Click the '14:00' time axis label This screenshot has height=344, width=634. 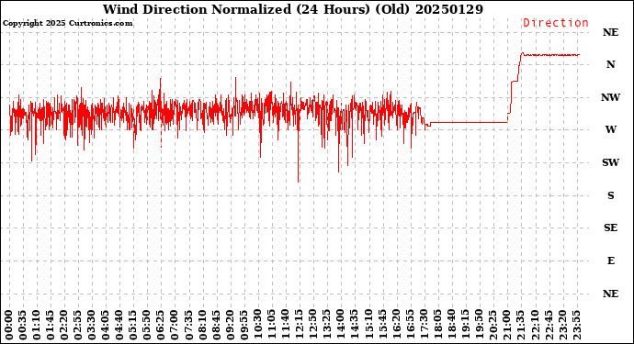pyautogui.click(x=341, y=326)
